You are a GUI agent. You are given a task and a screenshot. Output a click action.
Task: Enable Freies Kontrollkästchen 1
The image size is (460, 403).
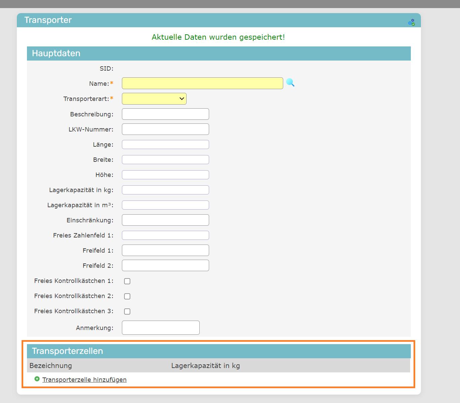(127, 281)
